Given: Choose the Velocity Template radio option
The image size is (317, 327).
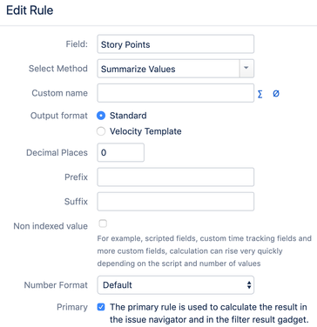Looking at the screenshot, I should coord(101,131).
